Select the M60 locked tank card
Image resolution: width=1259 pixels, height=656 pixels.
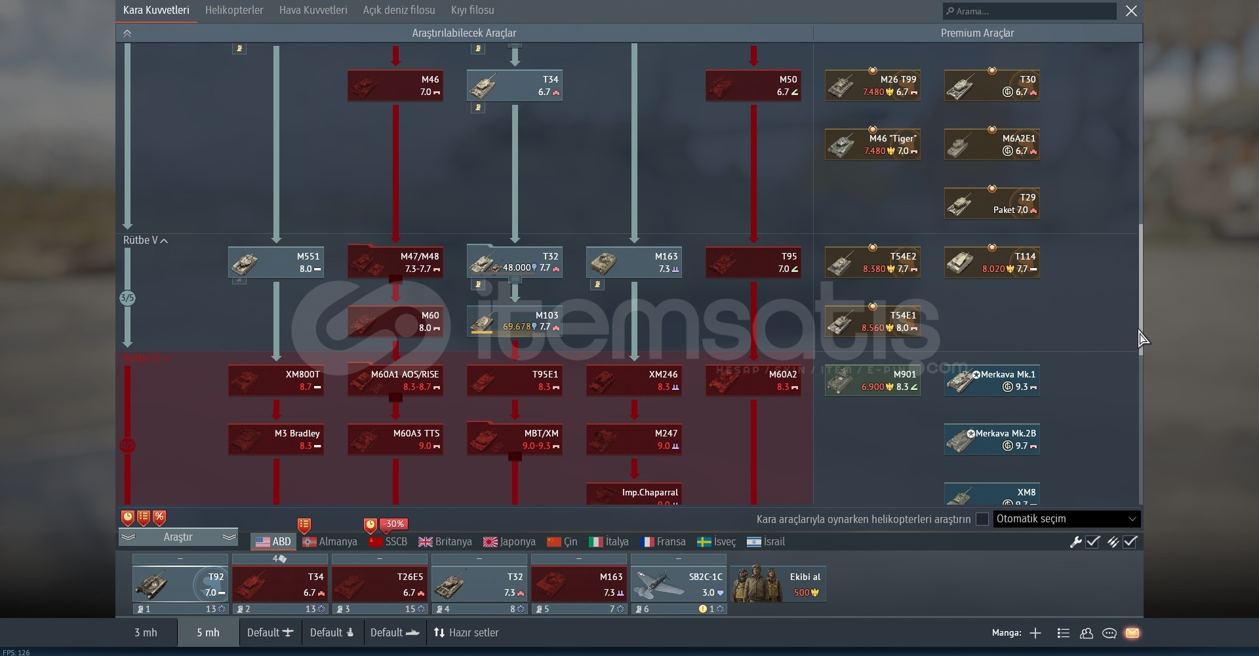click(395, 321)
